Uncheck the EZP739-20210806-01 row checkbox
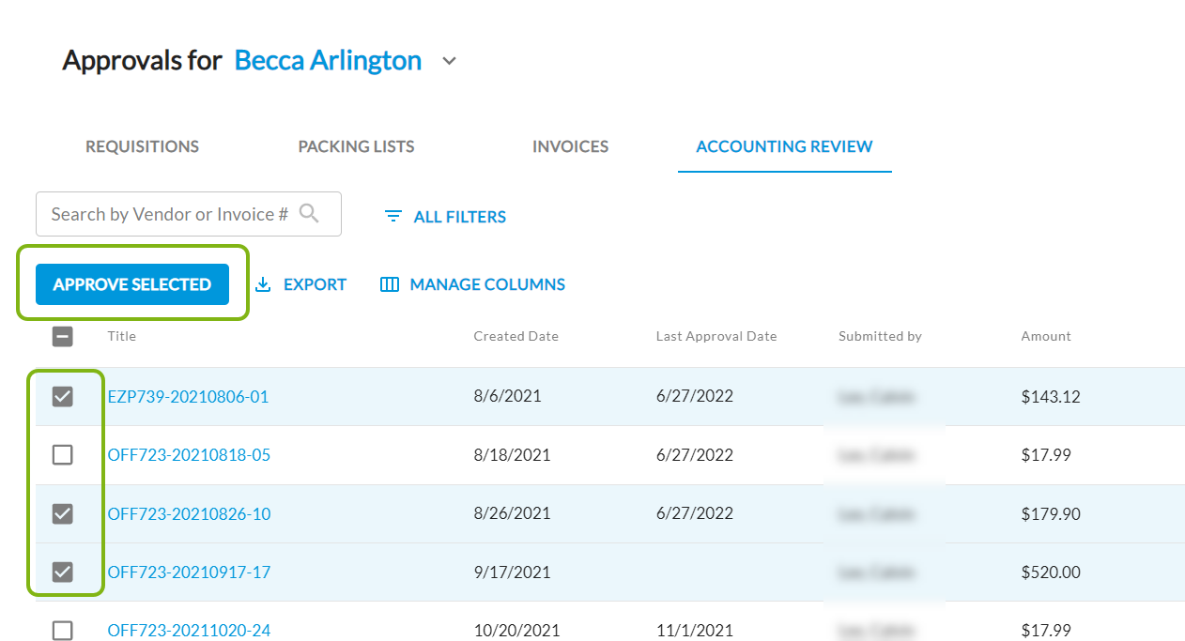 63,397
